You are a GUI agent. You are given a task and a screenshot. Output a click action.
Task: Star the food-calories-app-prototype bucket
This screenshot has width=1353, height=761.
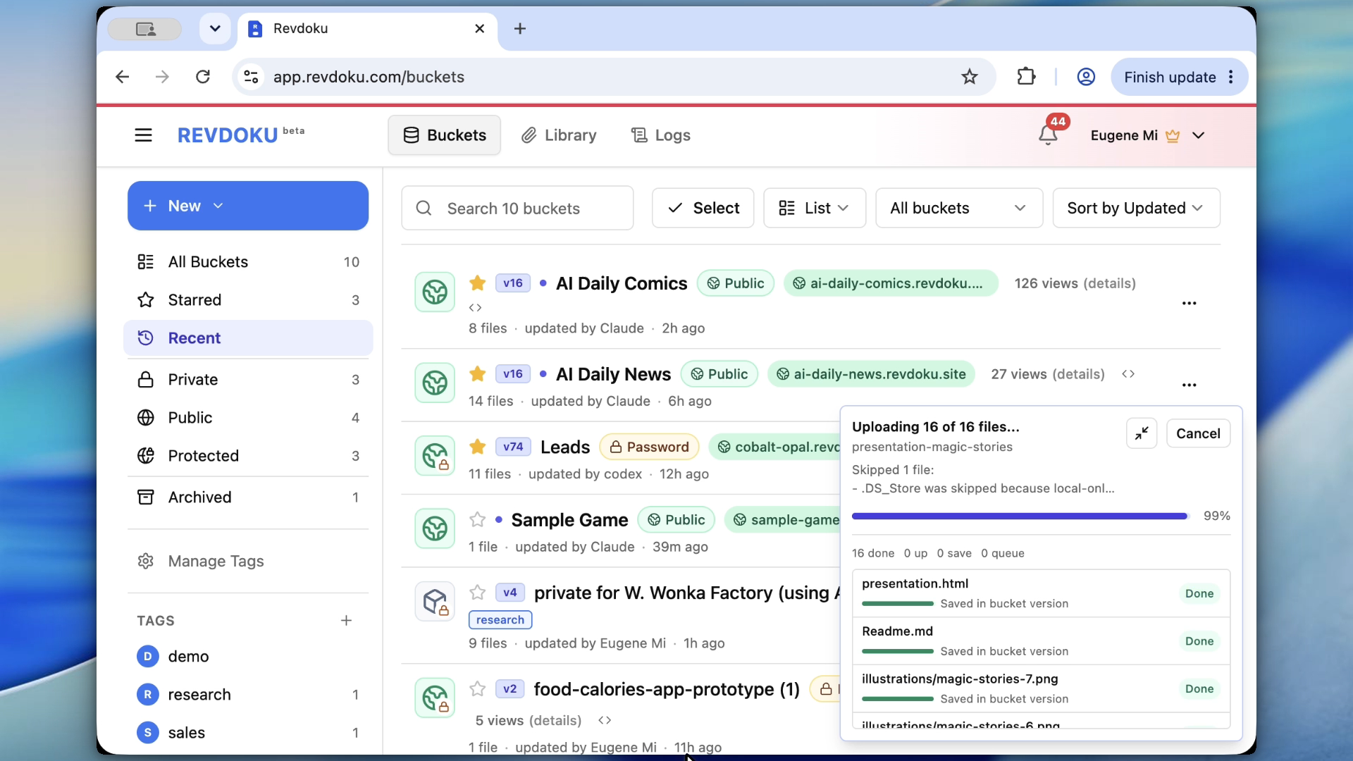click(x=477, y=689)
